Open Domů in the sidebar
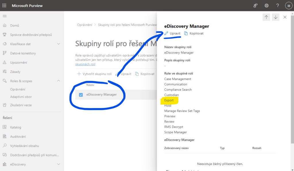 coord(15,25)
